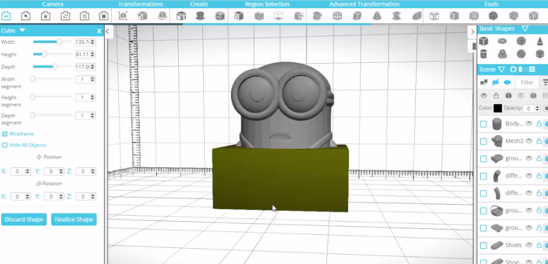
Task: Open the Advanced Transformation toolbar group
Action: coord(365,4)
